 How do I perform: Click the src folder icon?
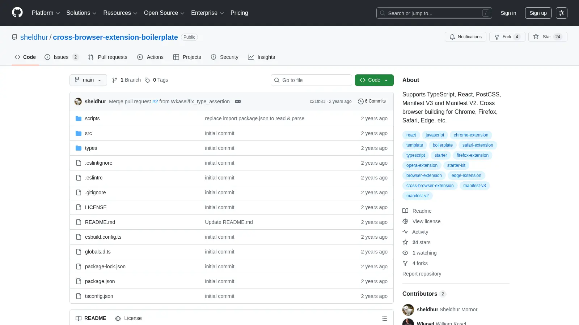point(79,133)
